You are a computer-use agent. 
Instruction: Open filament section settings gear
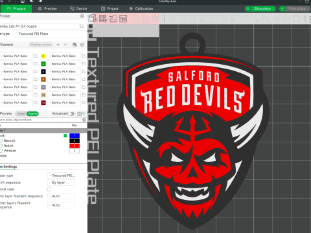tap(82, 45)
